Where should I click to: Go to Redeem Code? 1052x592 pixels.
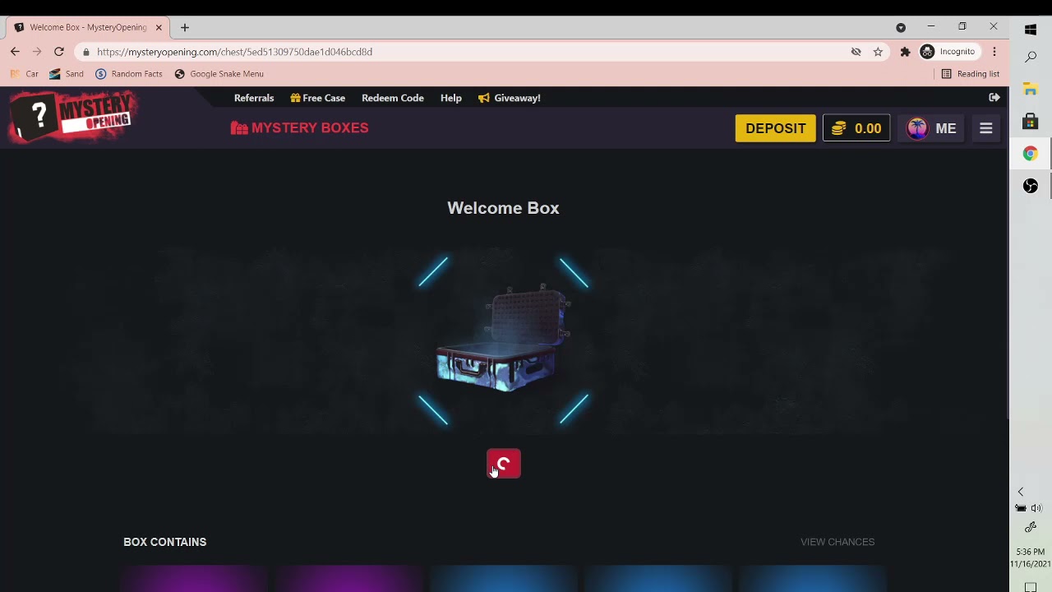click(x=393, y=98)
